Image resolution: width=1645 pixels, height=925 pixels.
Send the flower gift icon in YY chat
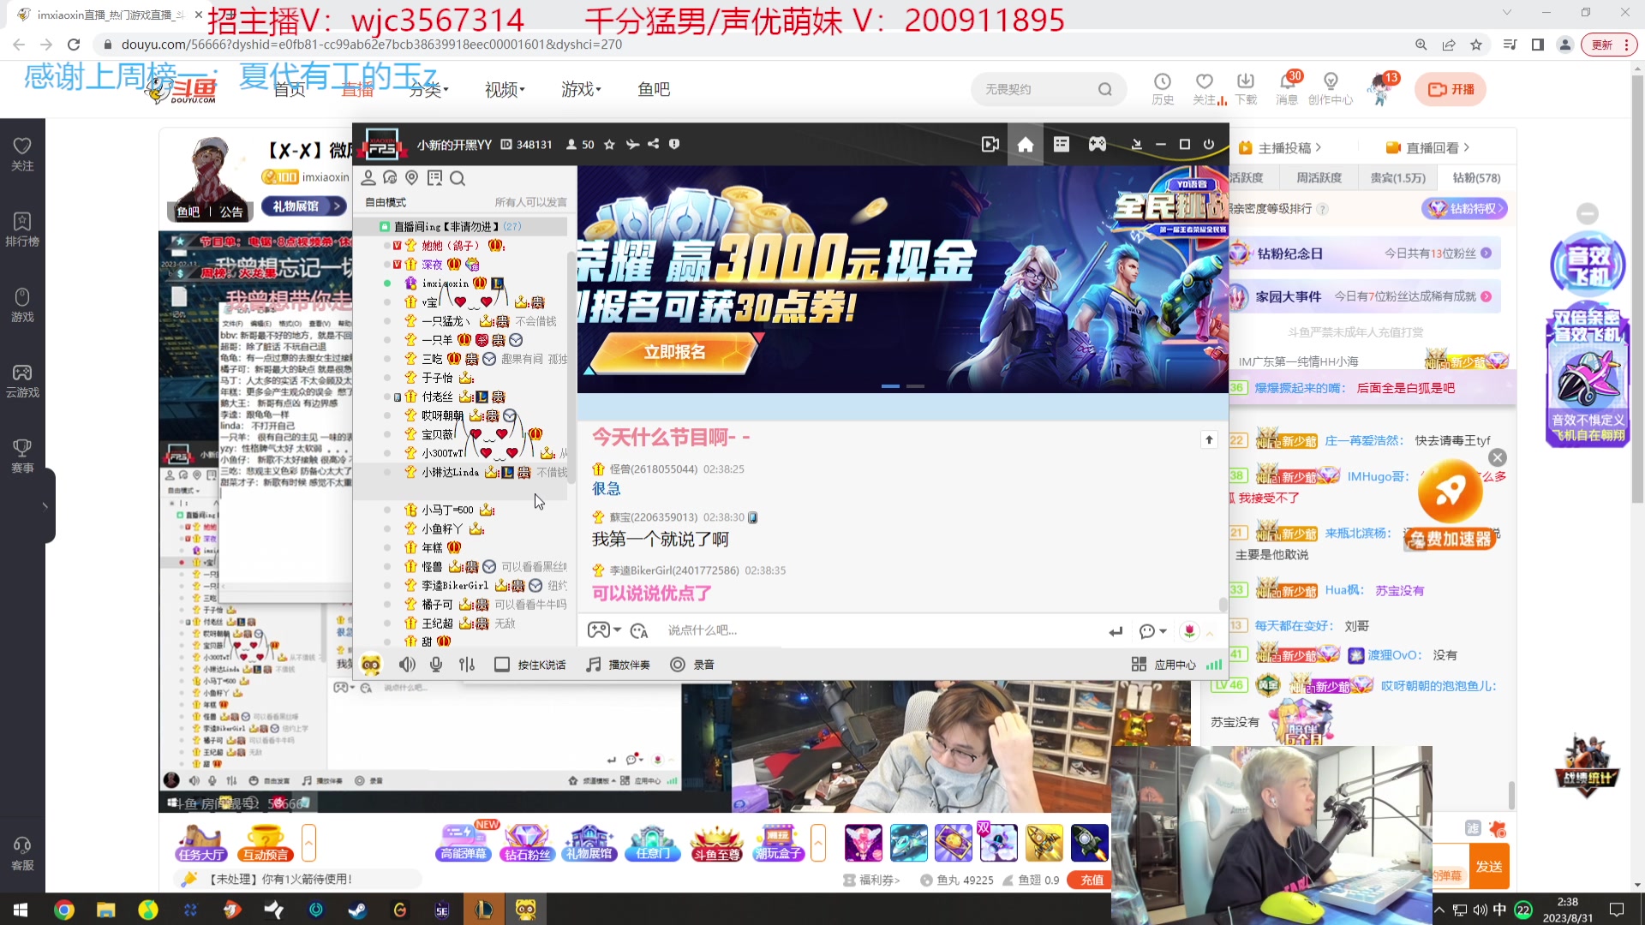[1189, 631]
